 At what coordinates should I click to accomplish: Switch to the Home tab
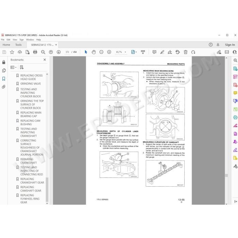coord(6,45)
